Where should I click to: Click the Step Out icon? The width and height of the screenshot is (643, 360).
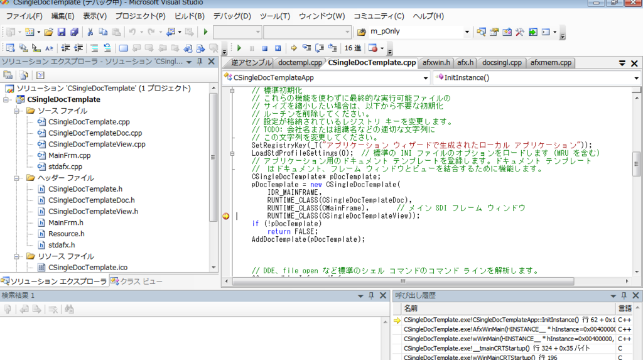pyautogui.click(x=333, y=48)
